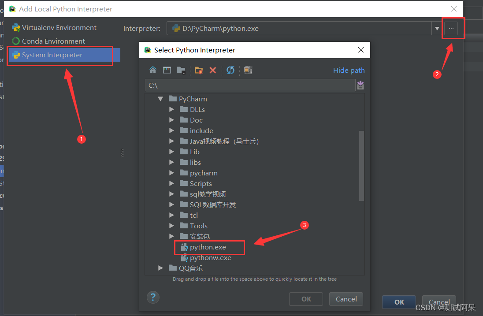This screenshot has height=316, width=483.
Task: Click the red Delete icon in toolbar
Action: click(213, 70)
